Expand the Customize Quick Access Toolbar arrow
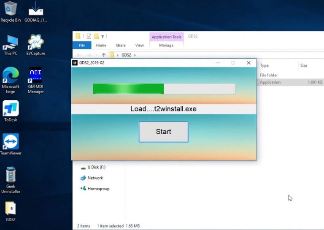 103,37
